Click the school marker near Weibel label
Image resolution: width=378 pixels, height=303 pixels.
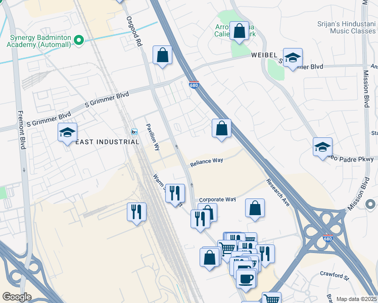(293, 59)
